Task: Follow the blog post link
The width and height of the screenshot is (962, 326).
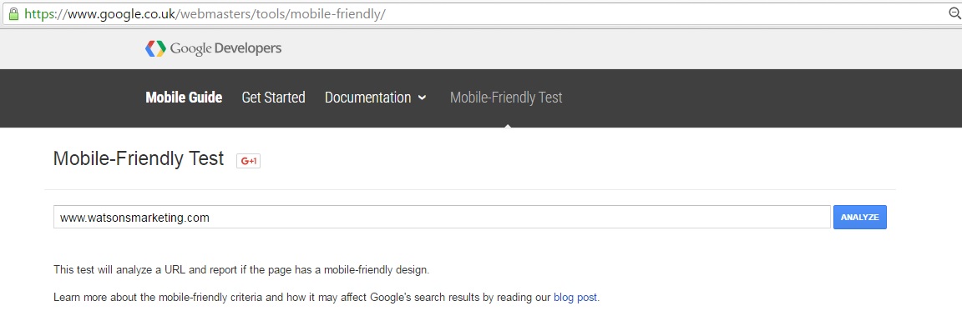Action: 575,297
